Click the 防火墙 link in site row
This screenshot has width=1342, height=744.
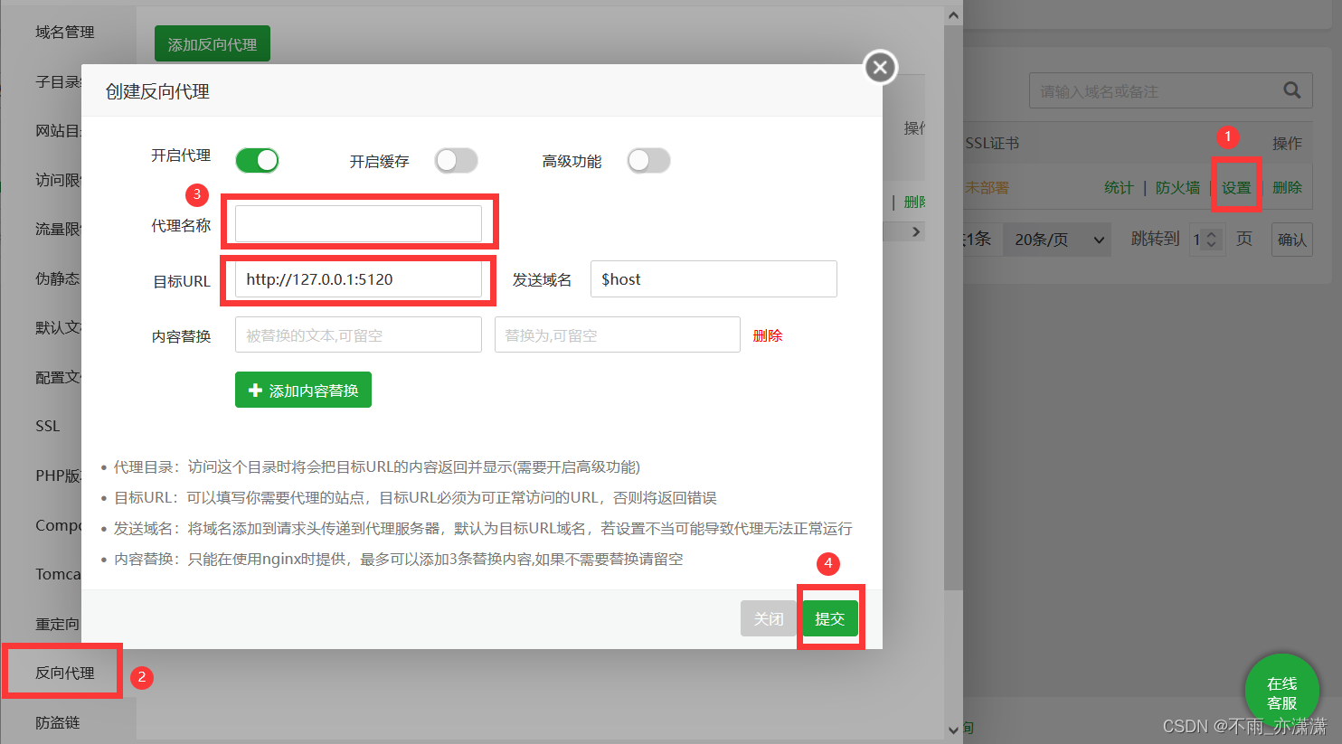1177,187
